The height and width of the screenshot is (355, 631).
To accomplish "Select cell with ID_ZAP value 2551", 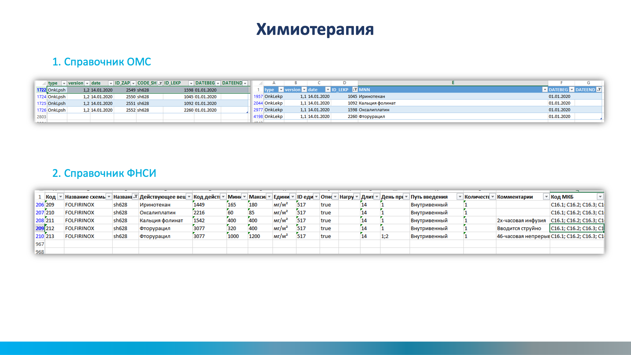I will (125, 104).
